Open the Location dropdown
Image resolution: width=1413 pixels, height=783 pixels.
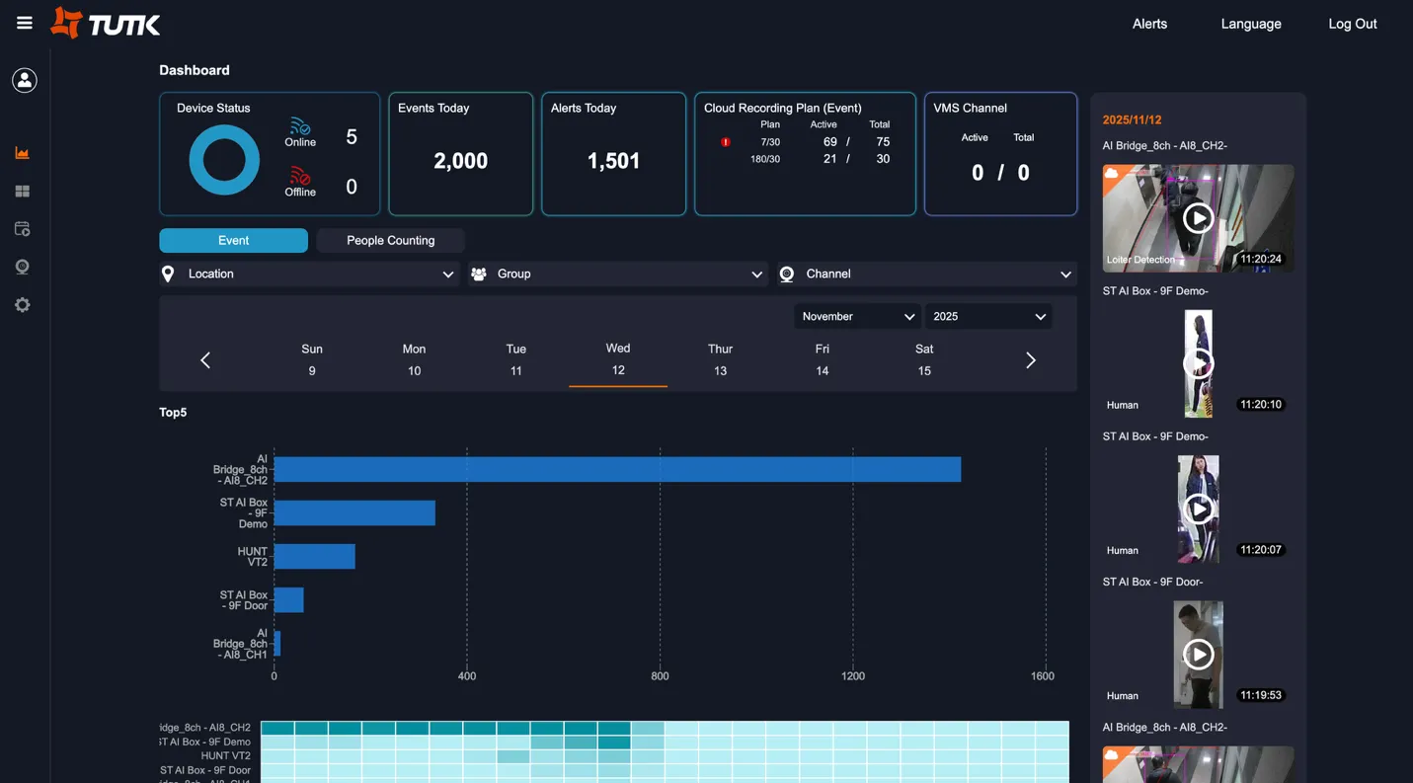point(306,274)
